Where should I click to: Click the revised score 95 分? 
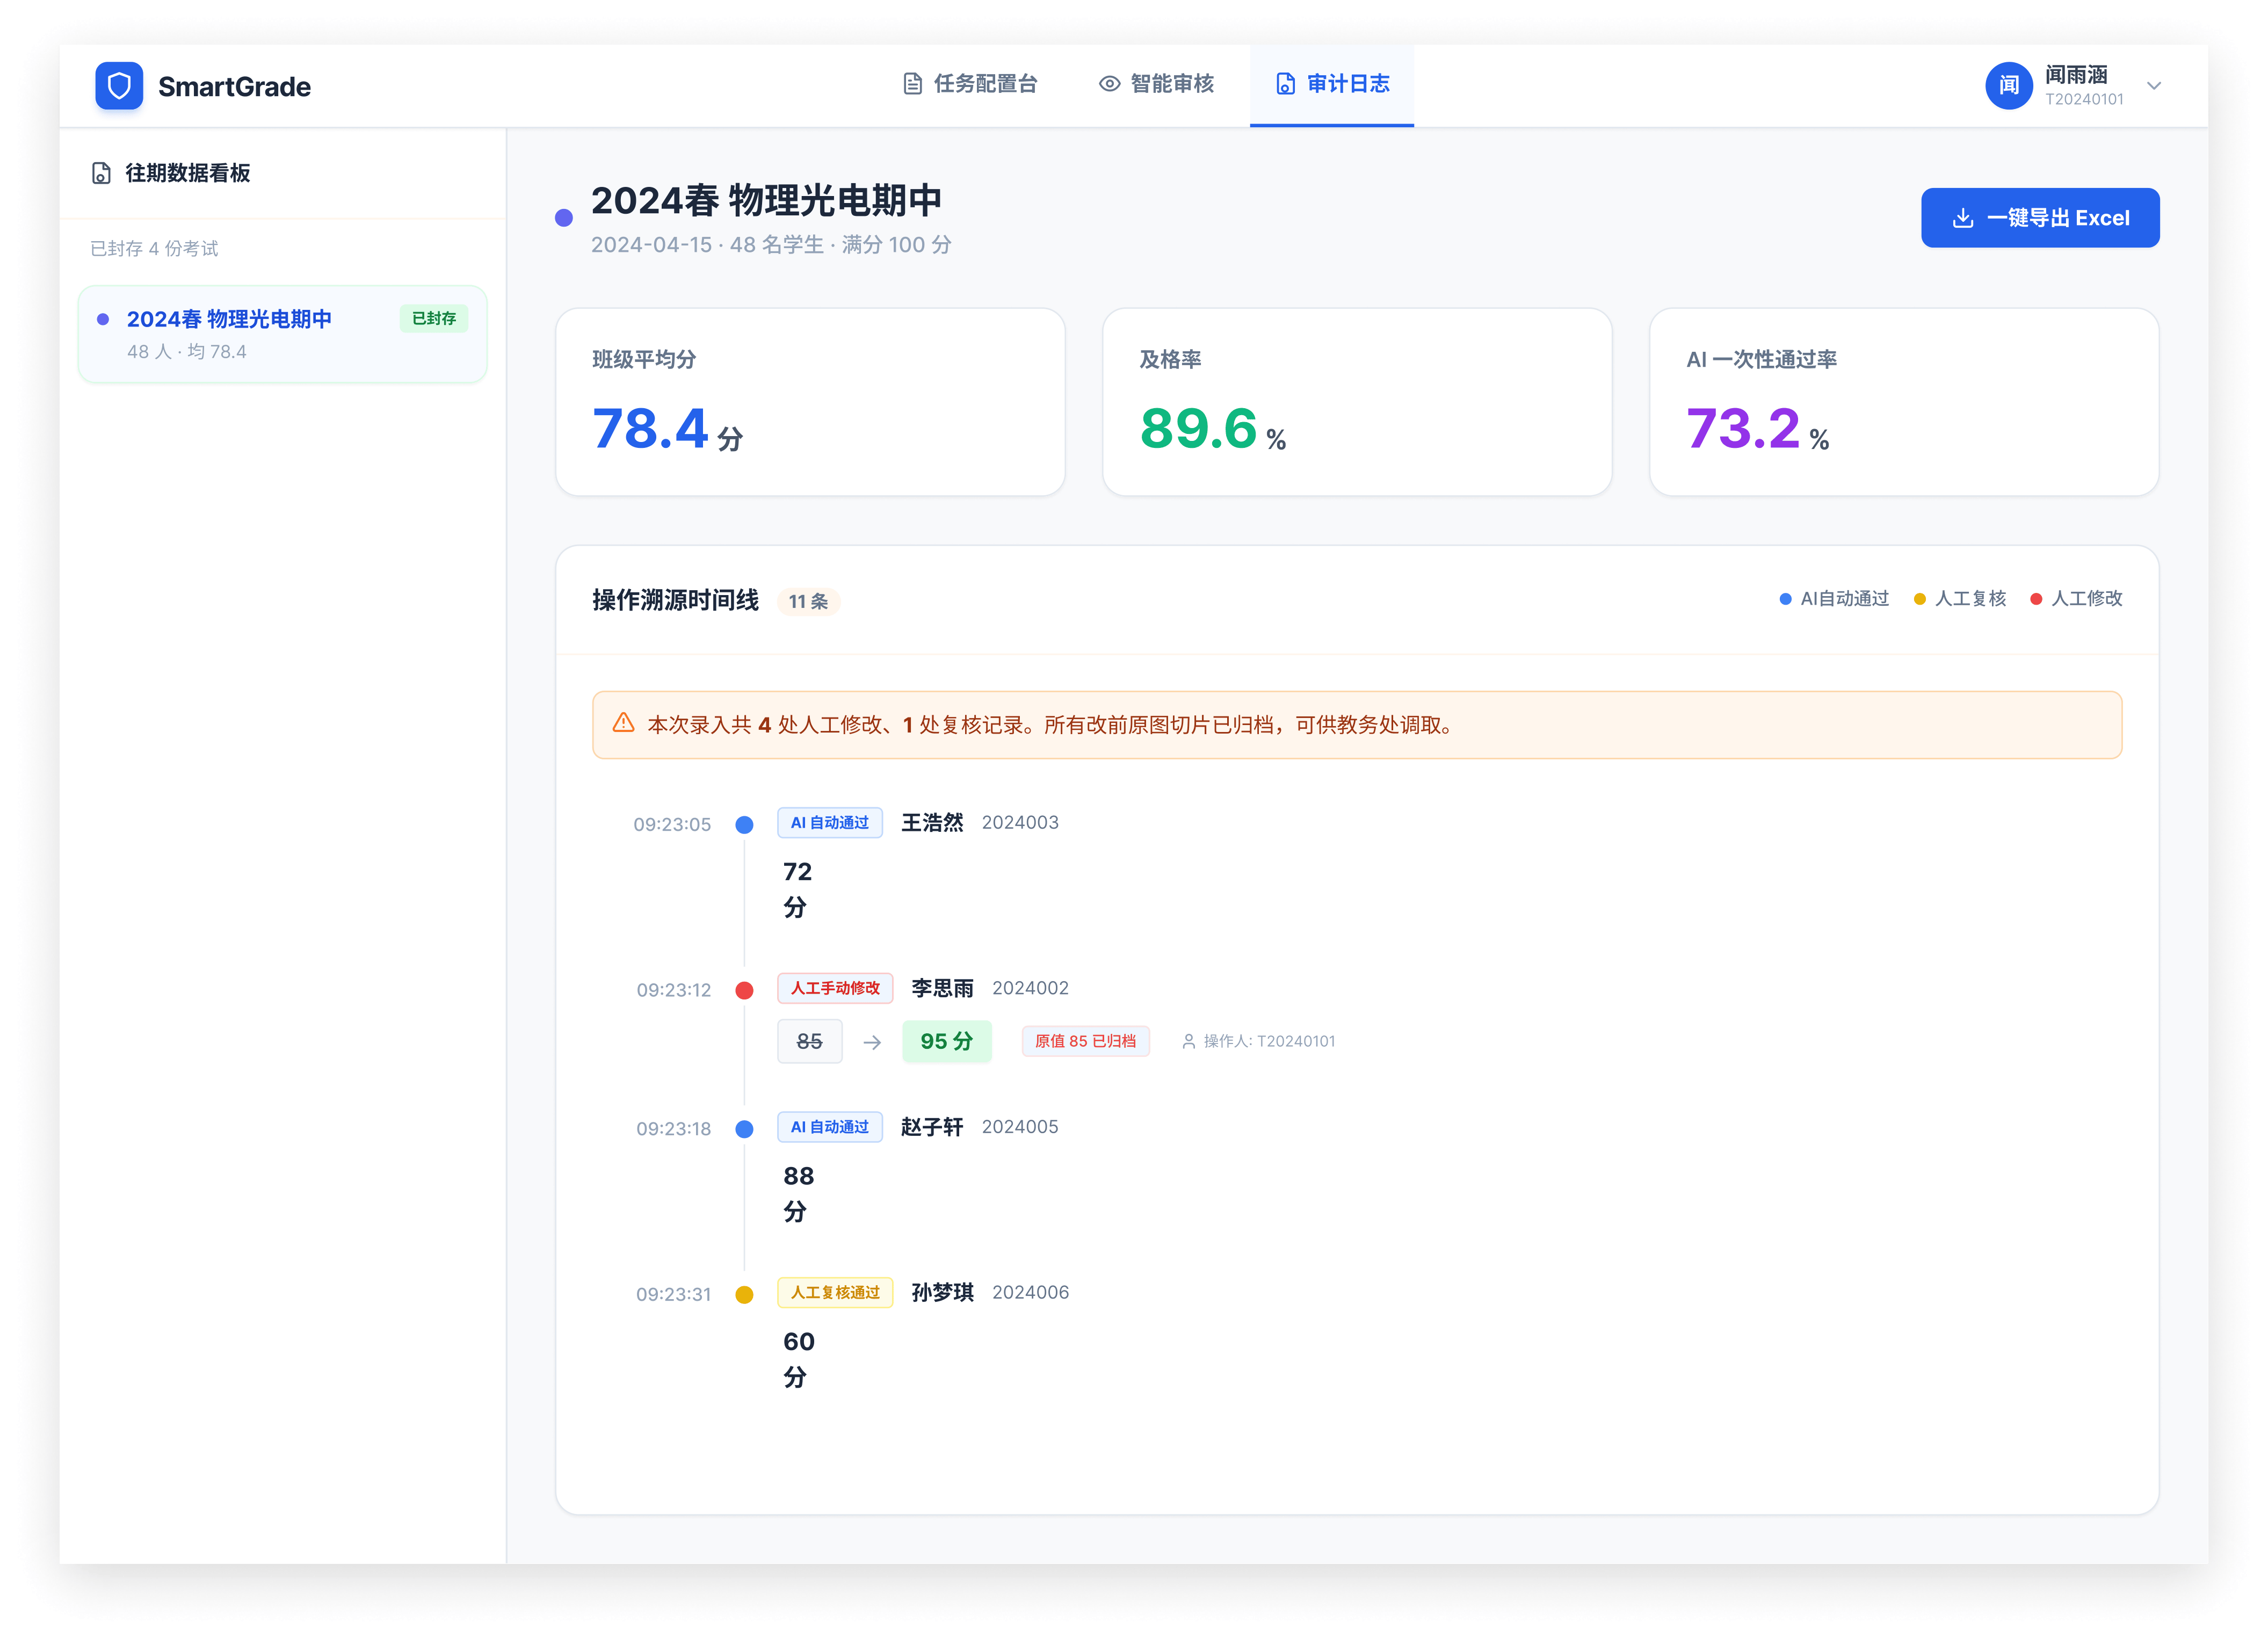click(947, 1041)
